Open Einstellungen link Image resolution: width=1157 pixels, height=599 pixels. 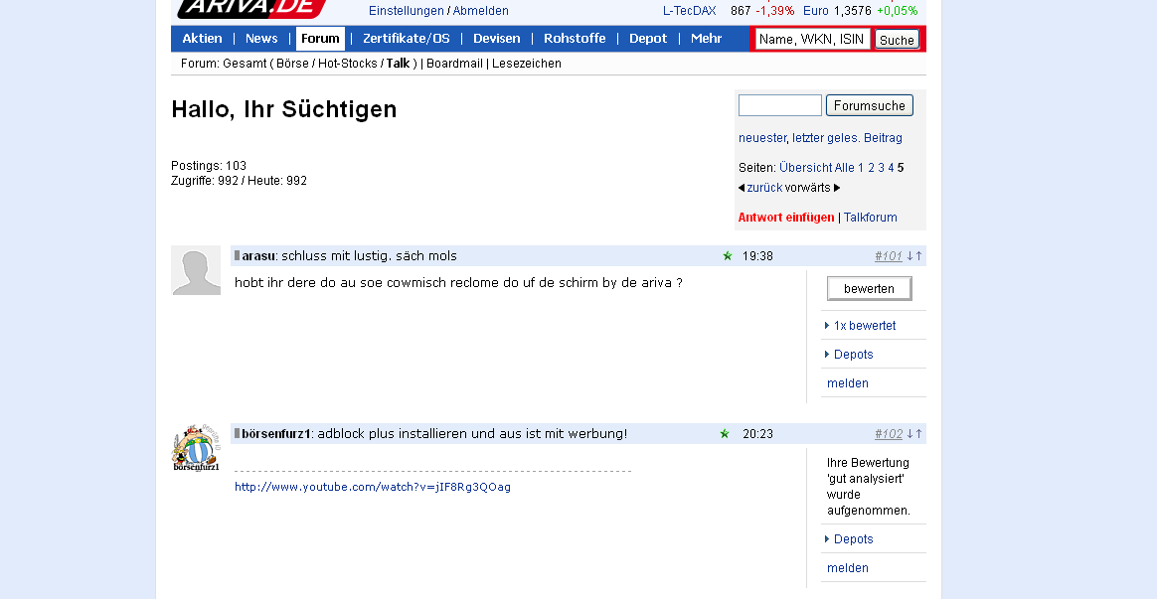coord(407,11)
